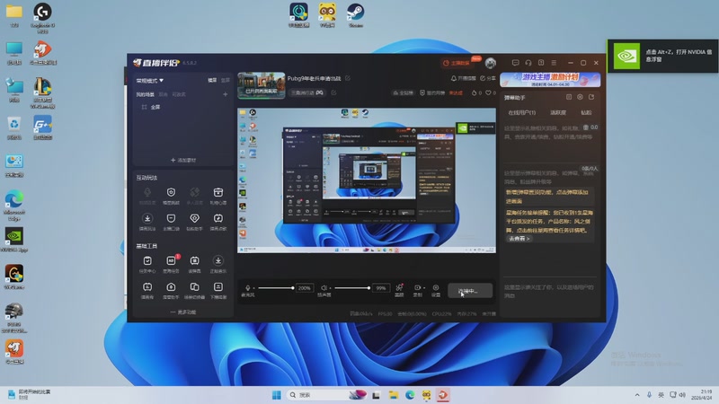The height and width of the screenshot is (404, 719).
Task: Open the dropdown arrow beside the speaker icon
Action: pos(330,288)
